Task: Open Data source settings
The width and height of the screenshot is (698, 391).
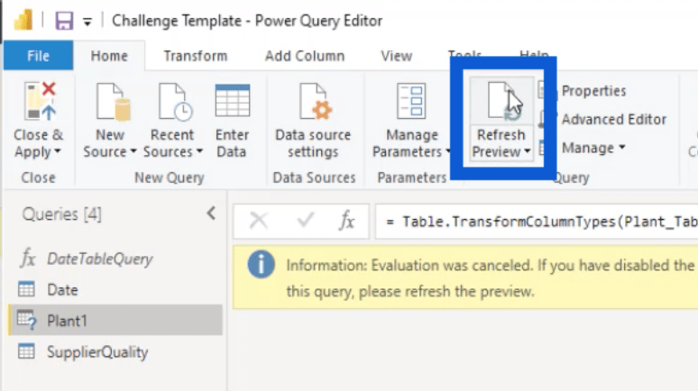Action: point(313,120)
